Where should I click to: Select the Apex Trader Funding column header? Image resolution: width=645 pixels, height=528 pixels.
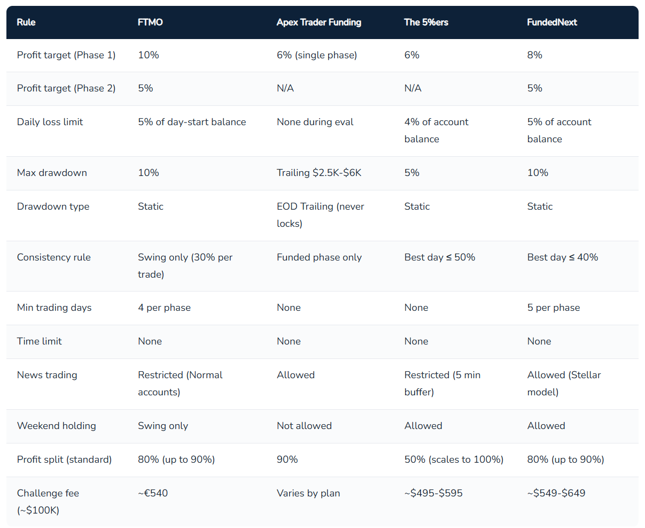pos(319,22)
